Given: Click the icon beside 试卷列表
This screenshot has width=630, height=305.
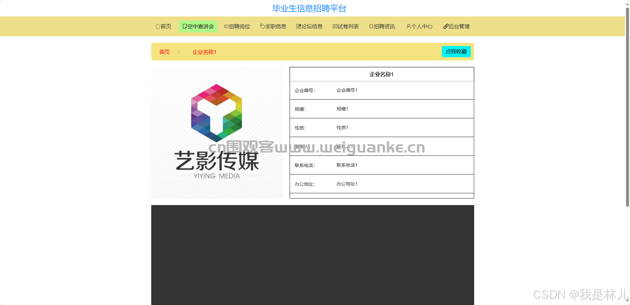Looking at the screenshot, I should (335, 26).
